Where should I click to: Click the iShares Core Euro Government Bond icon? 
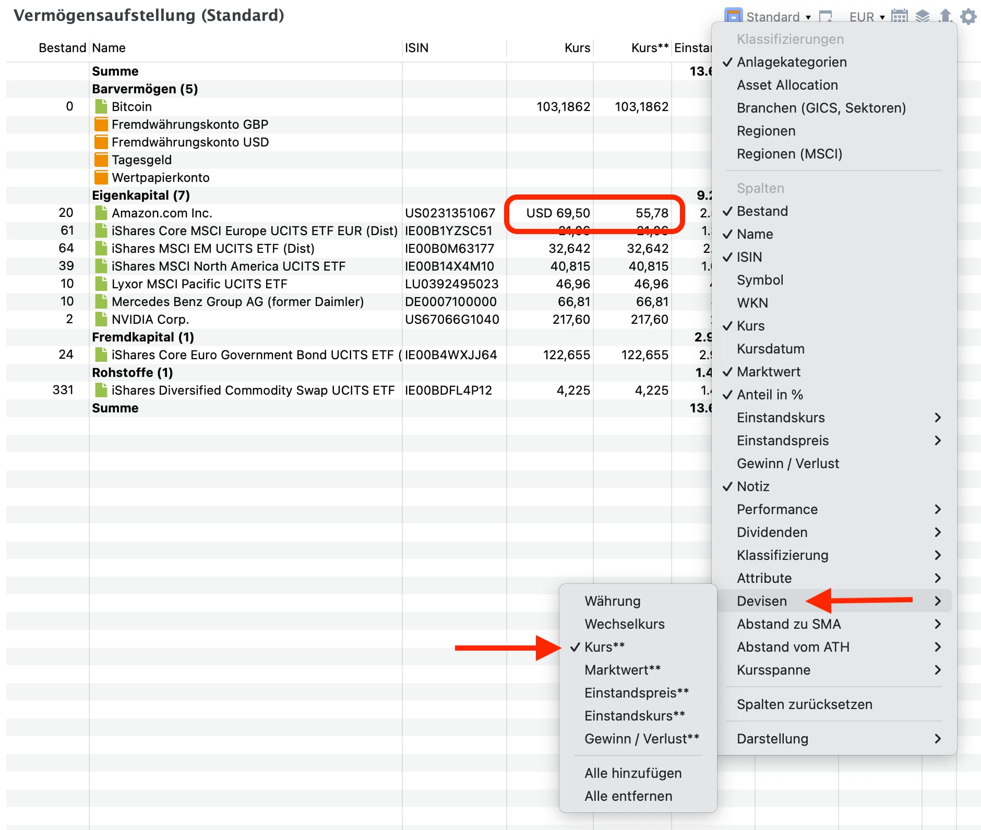click(101, 355)
